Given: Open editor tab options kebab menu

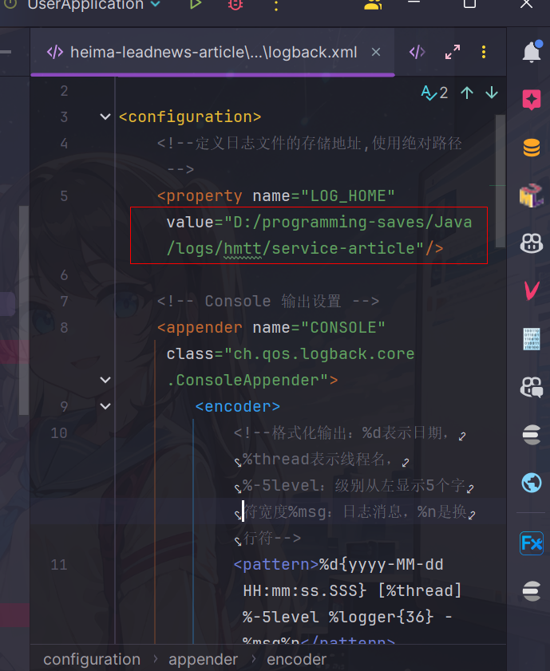Looking at the screenshot, I should tap(484, 52).
